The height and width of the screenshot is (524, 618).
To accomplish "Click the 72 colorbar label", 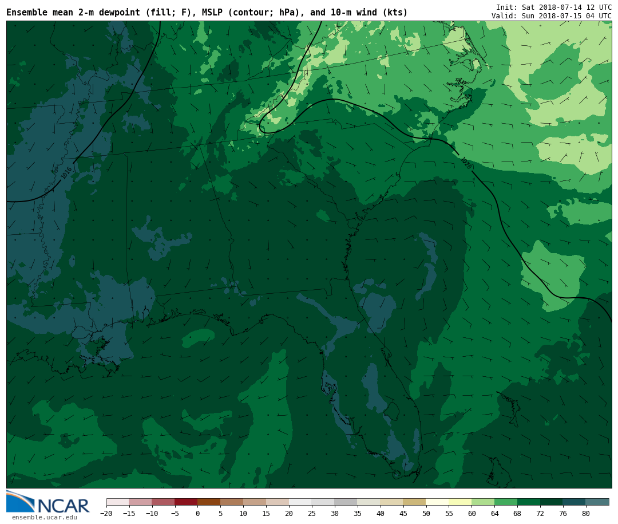I will pyautogui.click(x=540, y=513).
